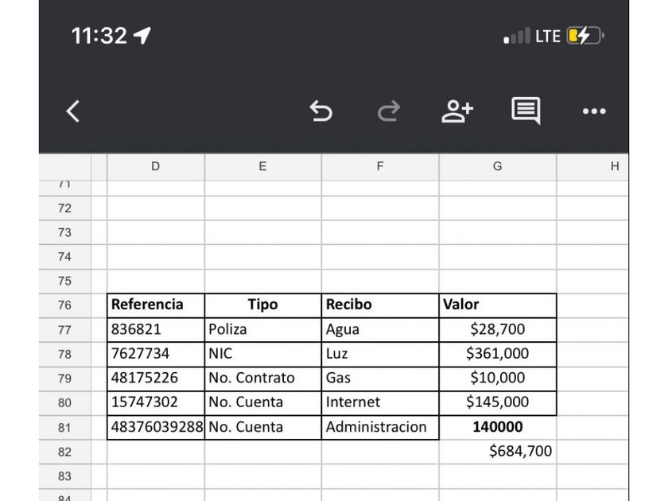Screen dimensions: 668x501
Task: Open the three-dot more options menu
Action: click(x=594, y=112)
